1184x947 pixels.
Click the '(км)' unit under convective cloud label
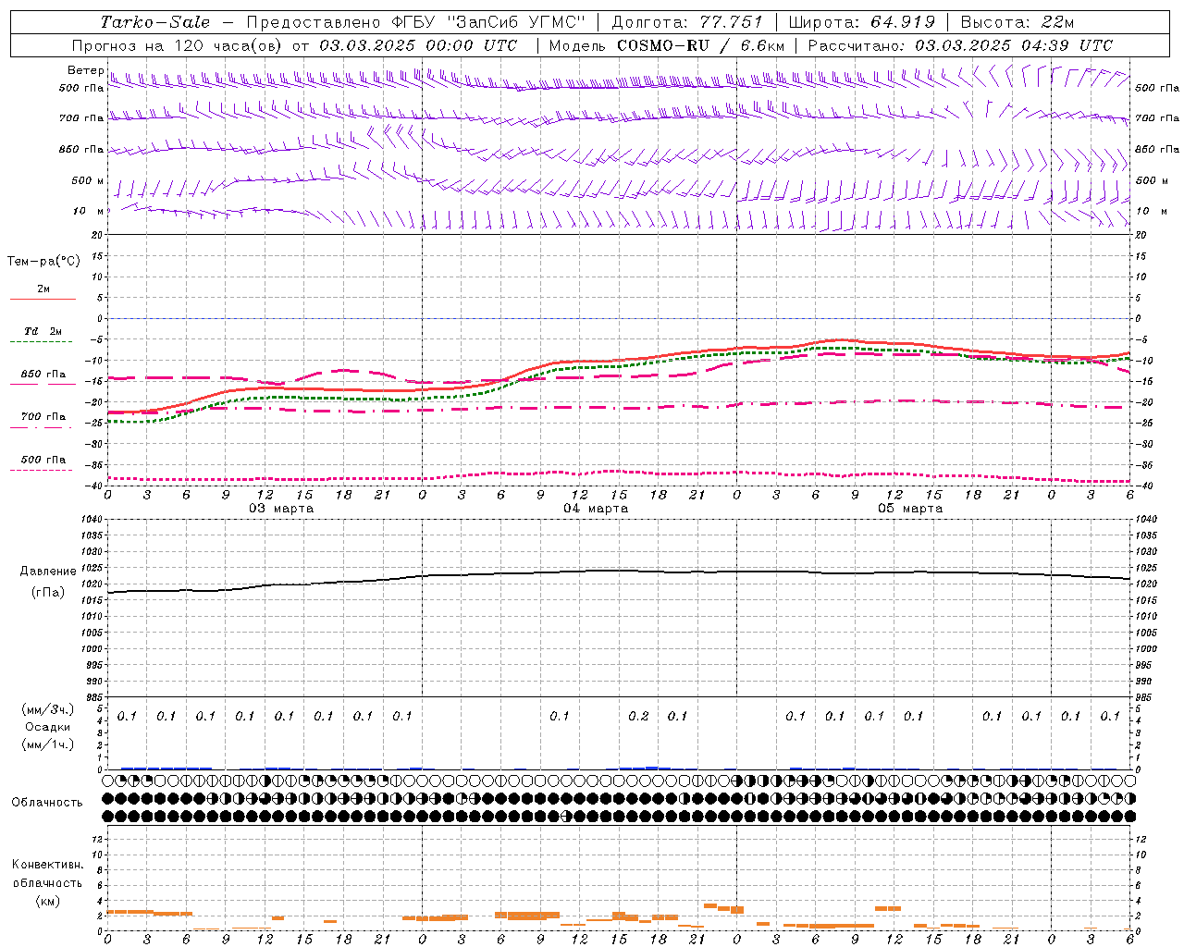(48, 901)
